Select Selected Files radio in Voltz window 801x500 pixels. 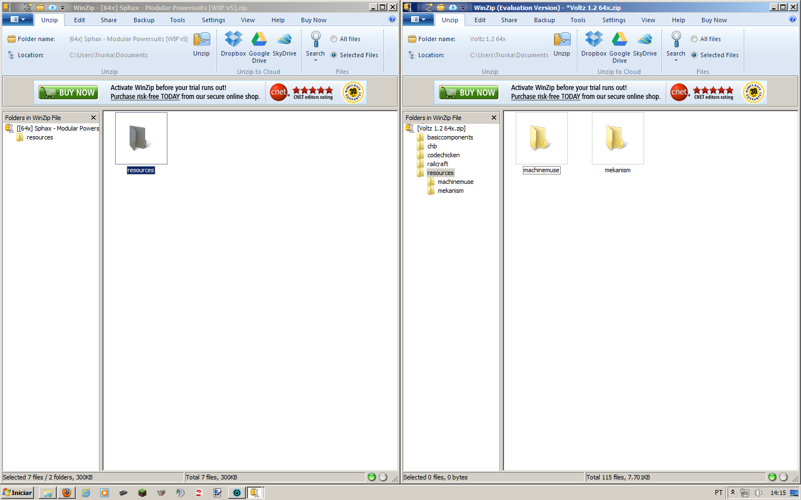tap(694, 55)
